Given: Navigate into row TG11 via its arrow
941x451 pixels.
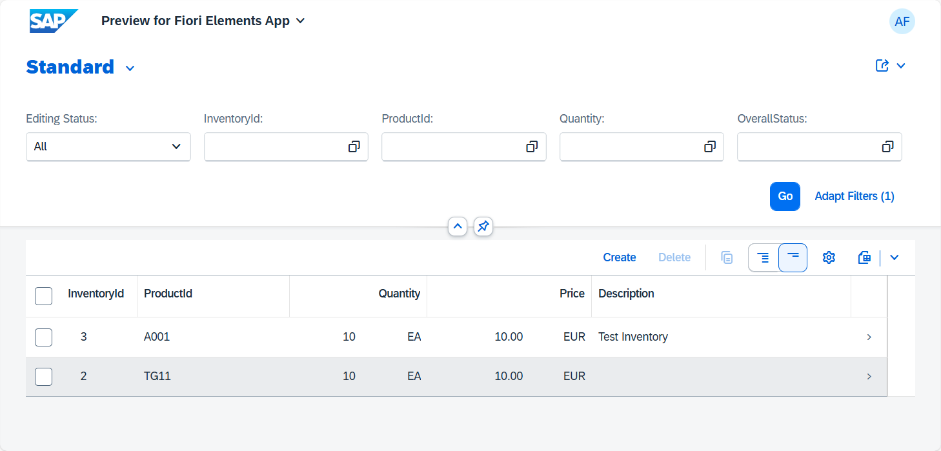Looking at the screenshot, I should point(869,376).
